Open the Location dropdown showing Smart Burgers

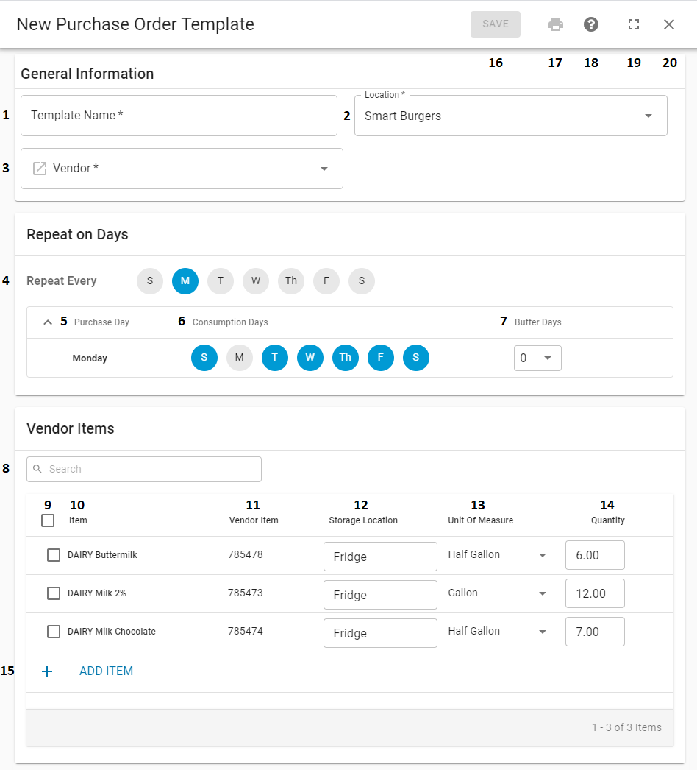510,116
